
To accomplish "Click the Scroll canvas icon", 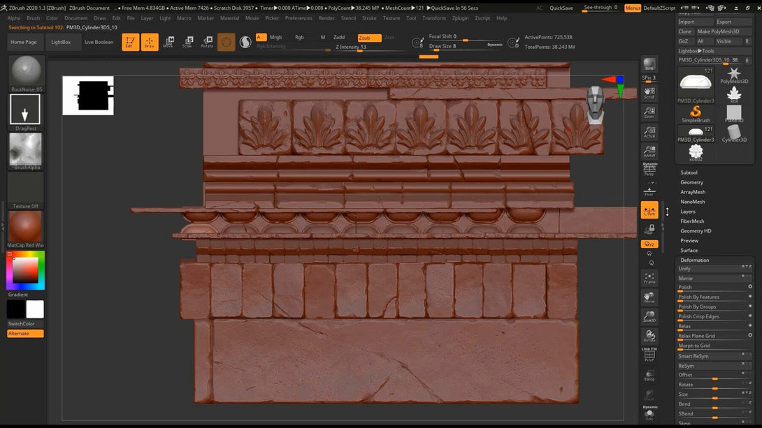I will click(649, 93).
